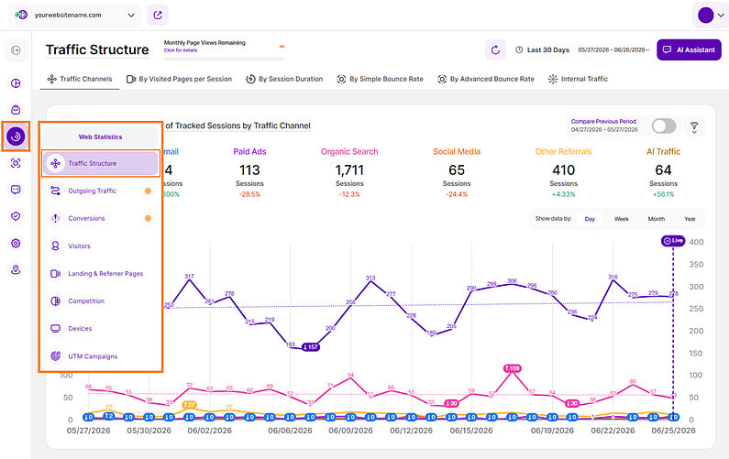Select the Web Statistics sidebar icon

16,137
